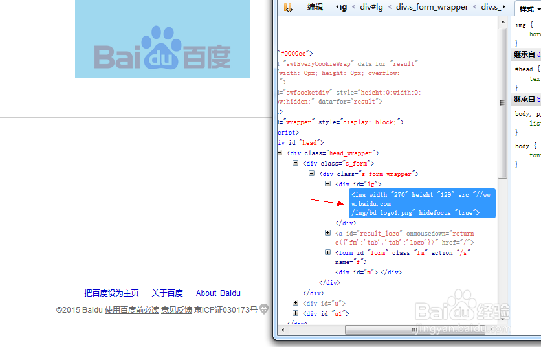Click the div id="head" line
The width and height of the screenshot is (541, 347).
coord(301,142)
